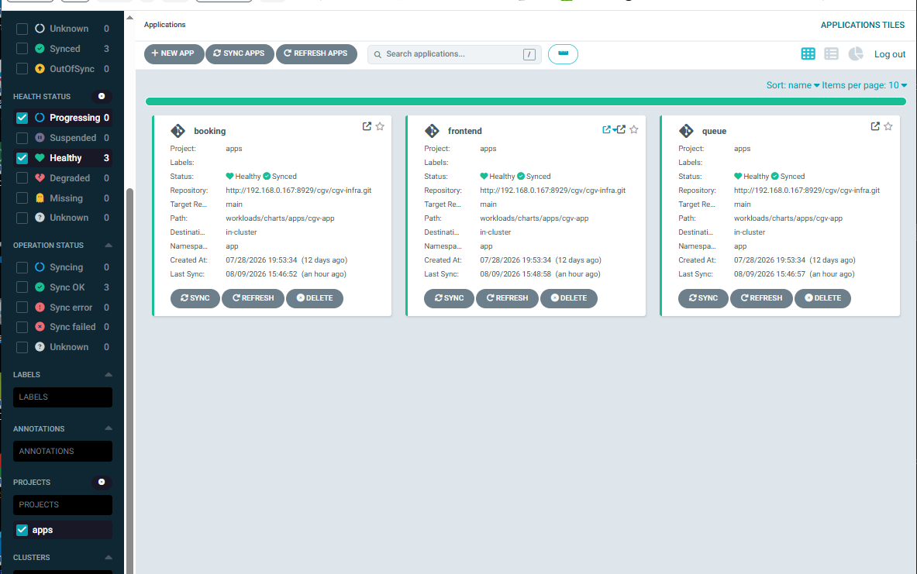Check the OutOfSync filter checkbox
Image resolution: width=917 pixels, height=574 pixels.
pyautogui.click(x=22, y=68)
